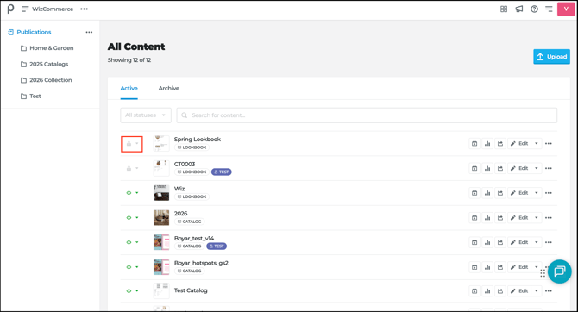The height and width of the screenshot is (312, 578).
Task: Expand Edit dropdown arrow for Wiz
Action: [x=537, y=193]
